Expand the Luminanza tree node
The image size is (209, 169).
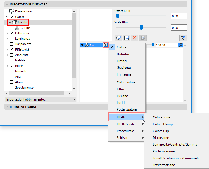7,39
